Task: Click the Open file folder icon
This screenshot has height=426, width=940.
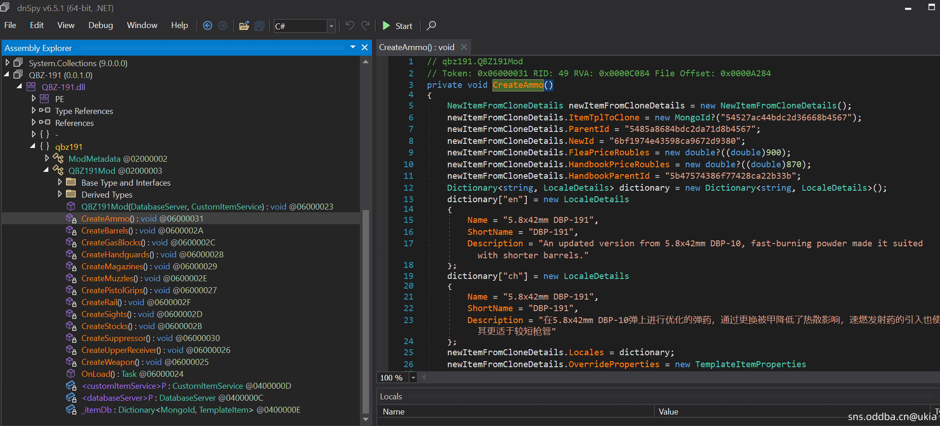Action: pyautogui.click(x=244, y=26)
